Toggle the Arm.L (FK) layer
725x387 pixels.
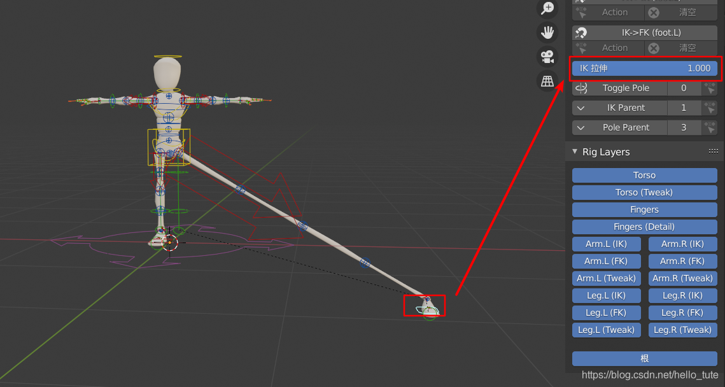tap(606, 261)
